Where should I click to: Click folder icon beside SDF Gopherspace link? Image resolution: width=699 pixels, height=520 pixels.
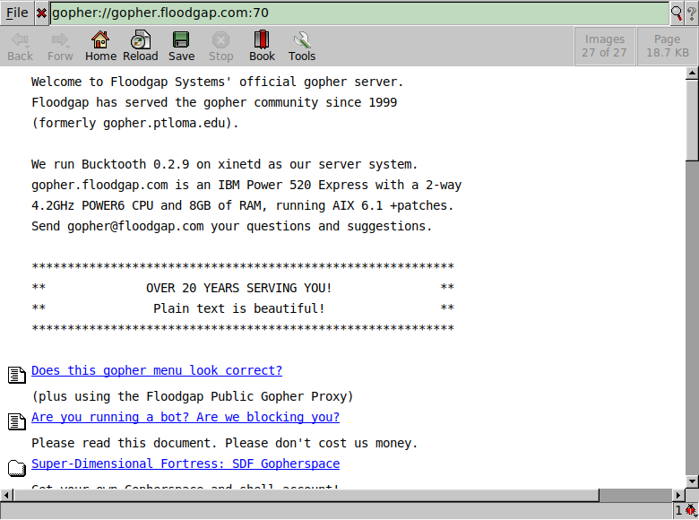[17, 468]
